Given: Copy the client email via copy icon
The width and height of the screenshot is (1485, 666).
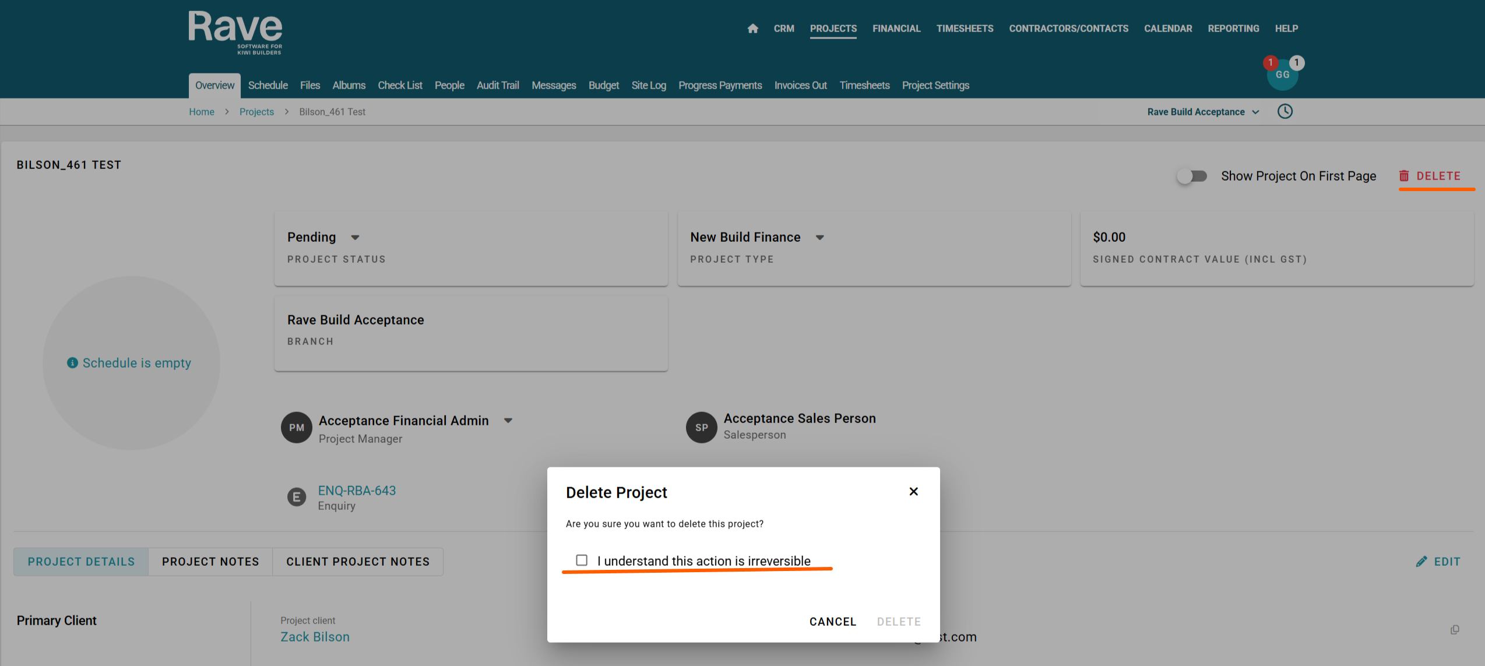Looking at the screenshot, I should pyautogui.click(x=1455, y=630).
